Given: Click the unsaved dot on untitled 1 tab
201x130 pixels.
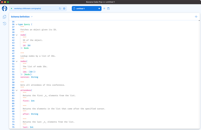Looking at the screenshot, I should (99, 8).
